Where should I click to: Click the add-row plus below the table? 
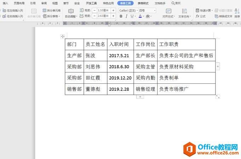click(140, 97)
